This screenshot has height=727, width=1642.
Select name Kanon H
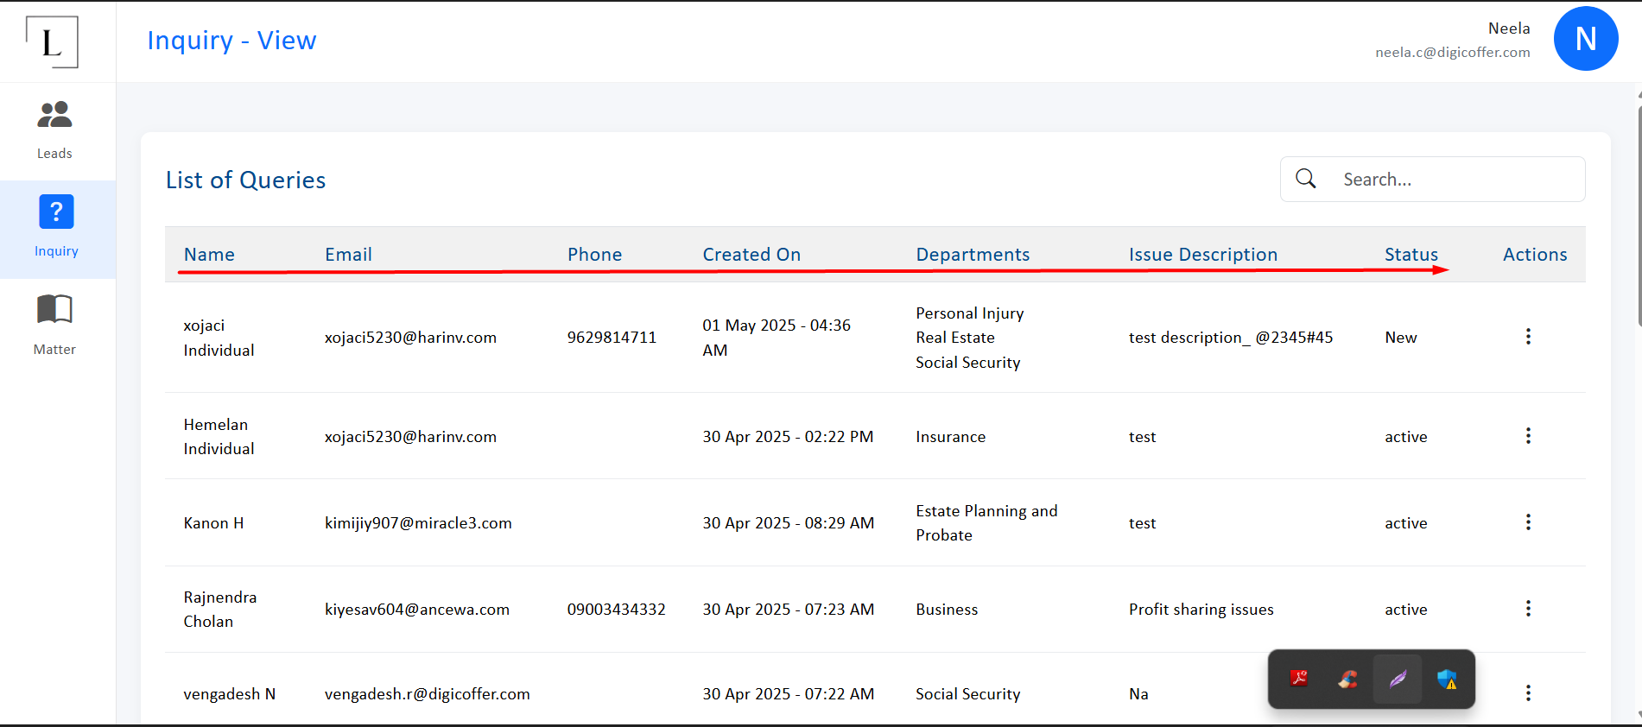(213, 523)
